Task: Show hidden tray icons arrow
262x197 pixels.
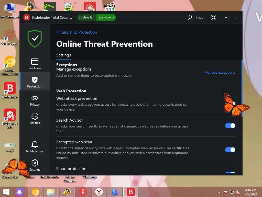Action: 219,192
